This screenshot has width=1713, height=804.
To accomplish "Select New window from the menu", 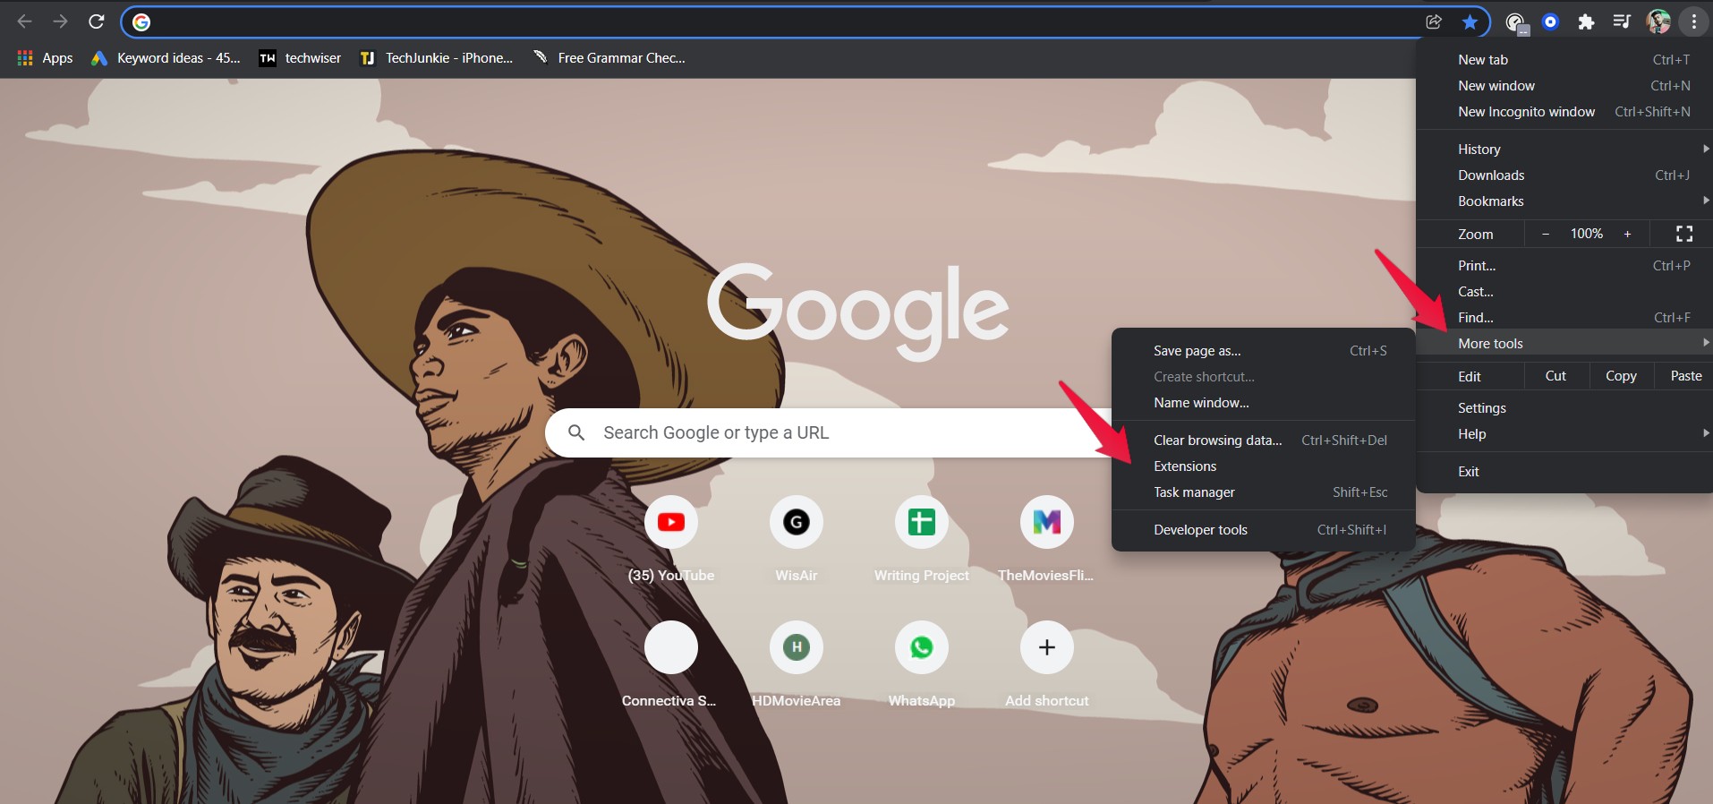I will (1564, 86).
